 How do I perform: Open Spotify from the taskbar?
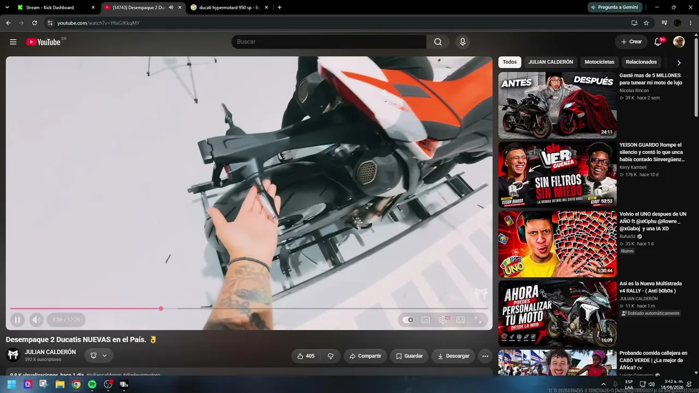point(92,384)
